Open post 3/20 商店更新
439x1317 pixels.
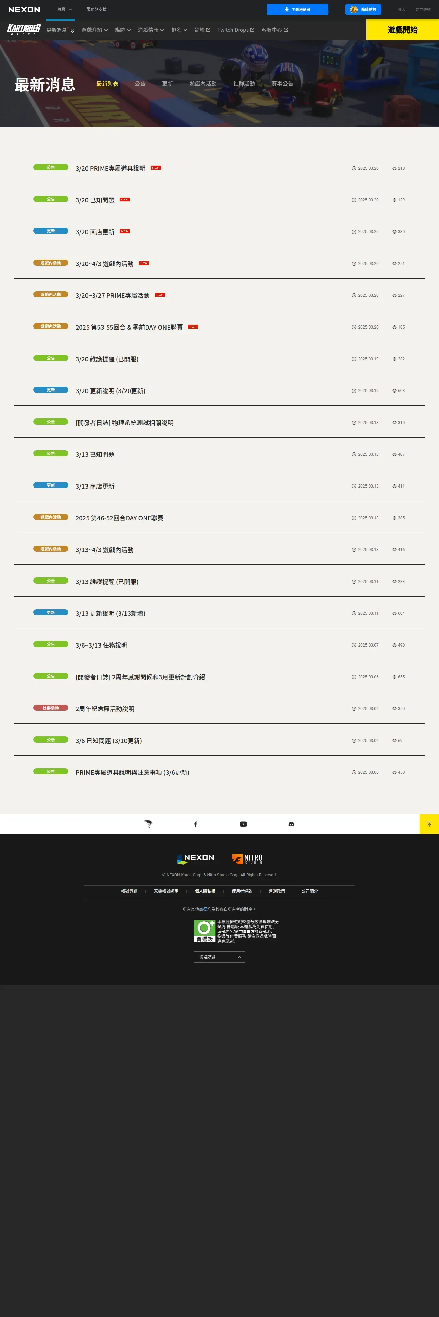[x=95, y=231]
